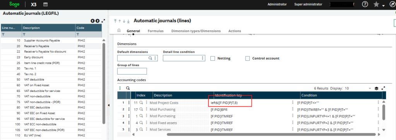Screen dimensions: 396x140
Task: Open lookup magnifier for Index 17 row
Action: [x=141, y=109]
